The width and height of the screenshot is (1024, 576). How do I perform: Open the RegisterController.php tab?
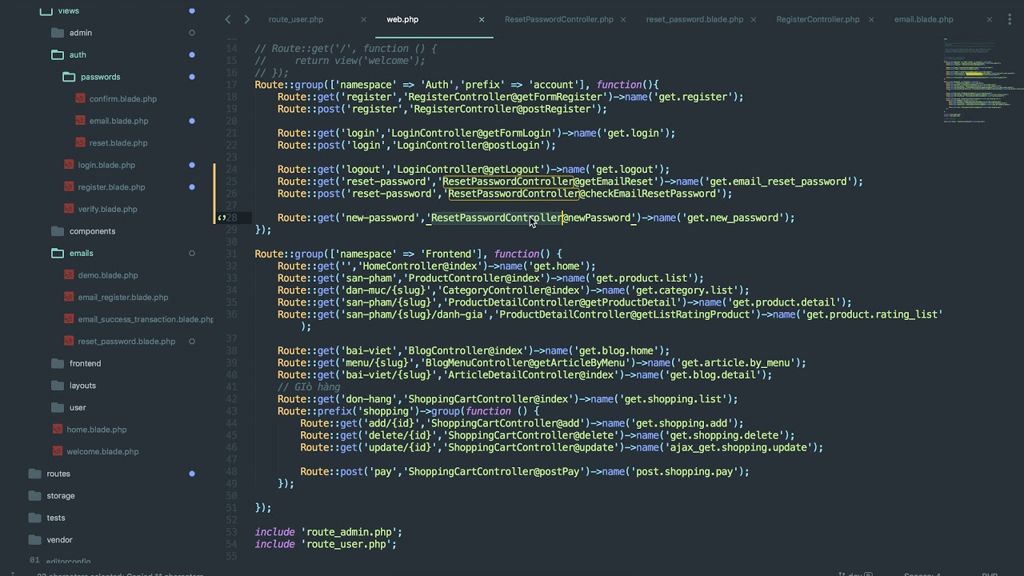818,19
